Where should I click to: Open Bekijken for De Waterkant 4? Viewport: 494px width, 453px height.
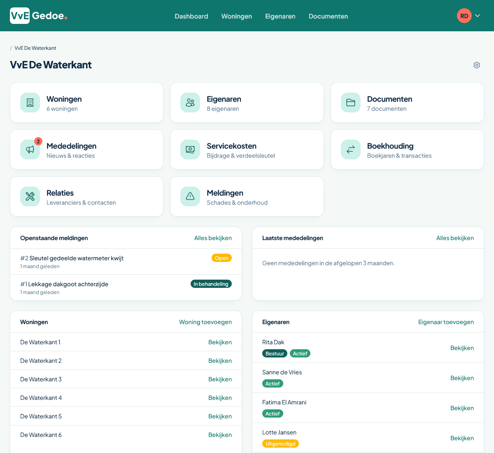coord(220,398)
